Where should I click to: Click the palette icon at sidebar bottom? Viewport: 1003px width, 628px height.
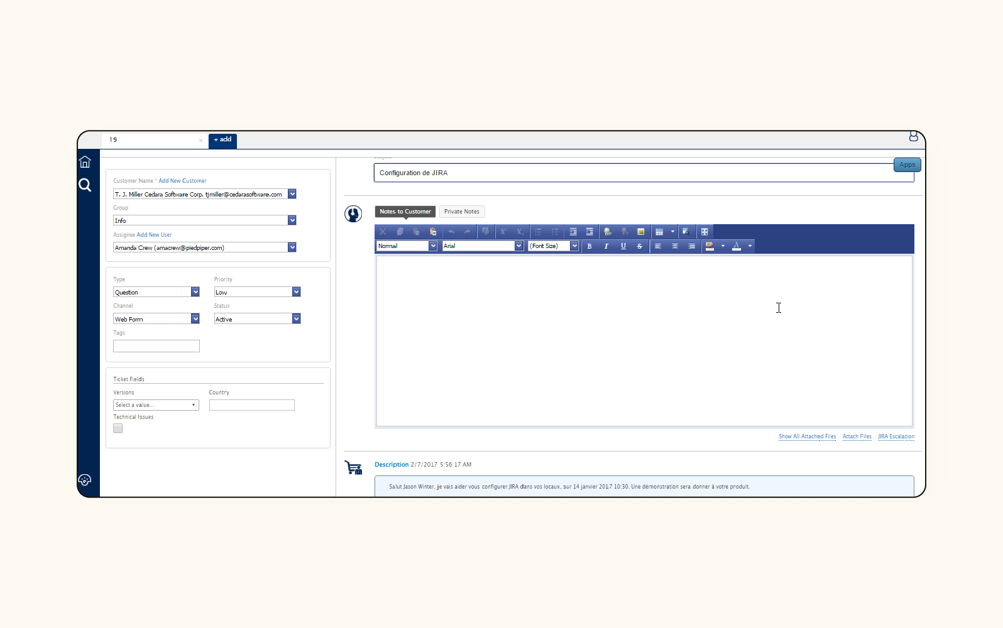[x=85, y=480]
